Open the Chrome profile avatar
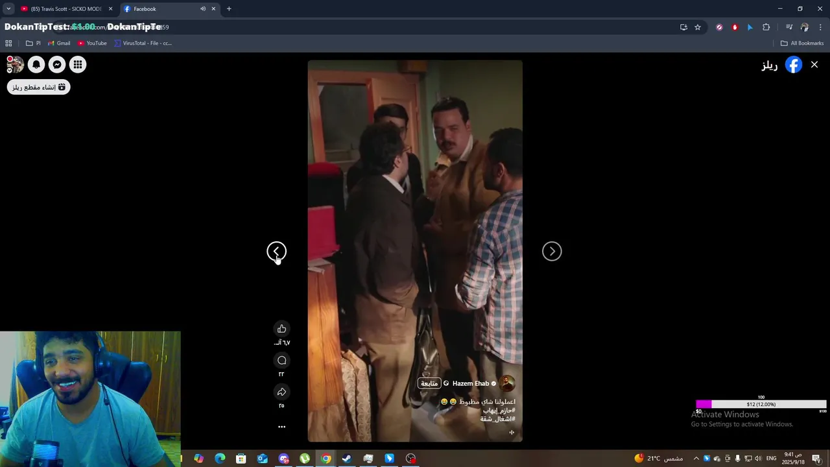Image resolution: width=830 pixels, height=467 pixels. 805,27
